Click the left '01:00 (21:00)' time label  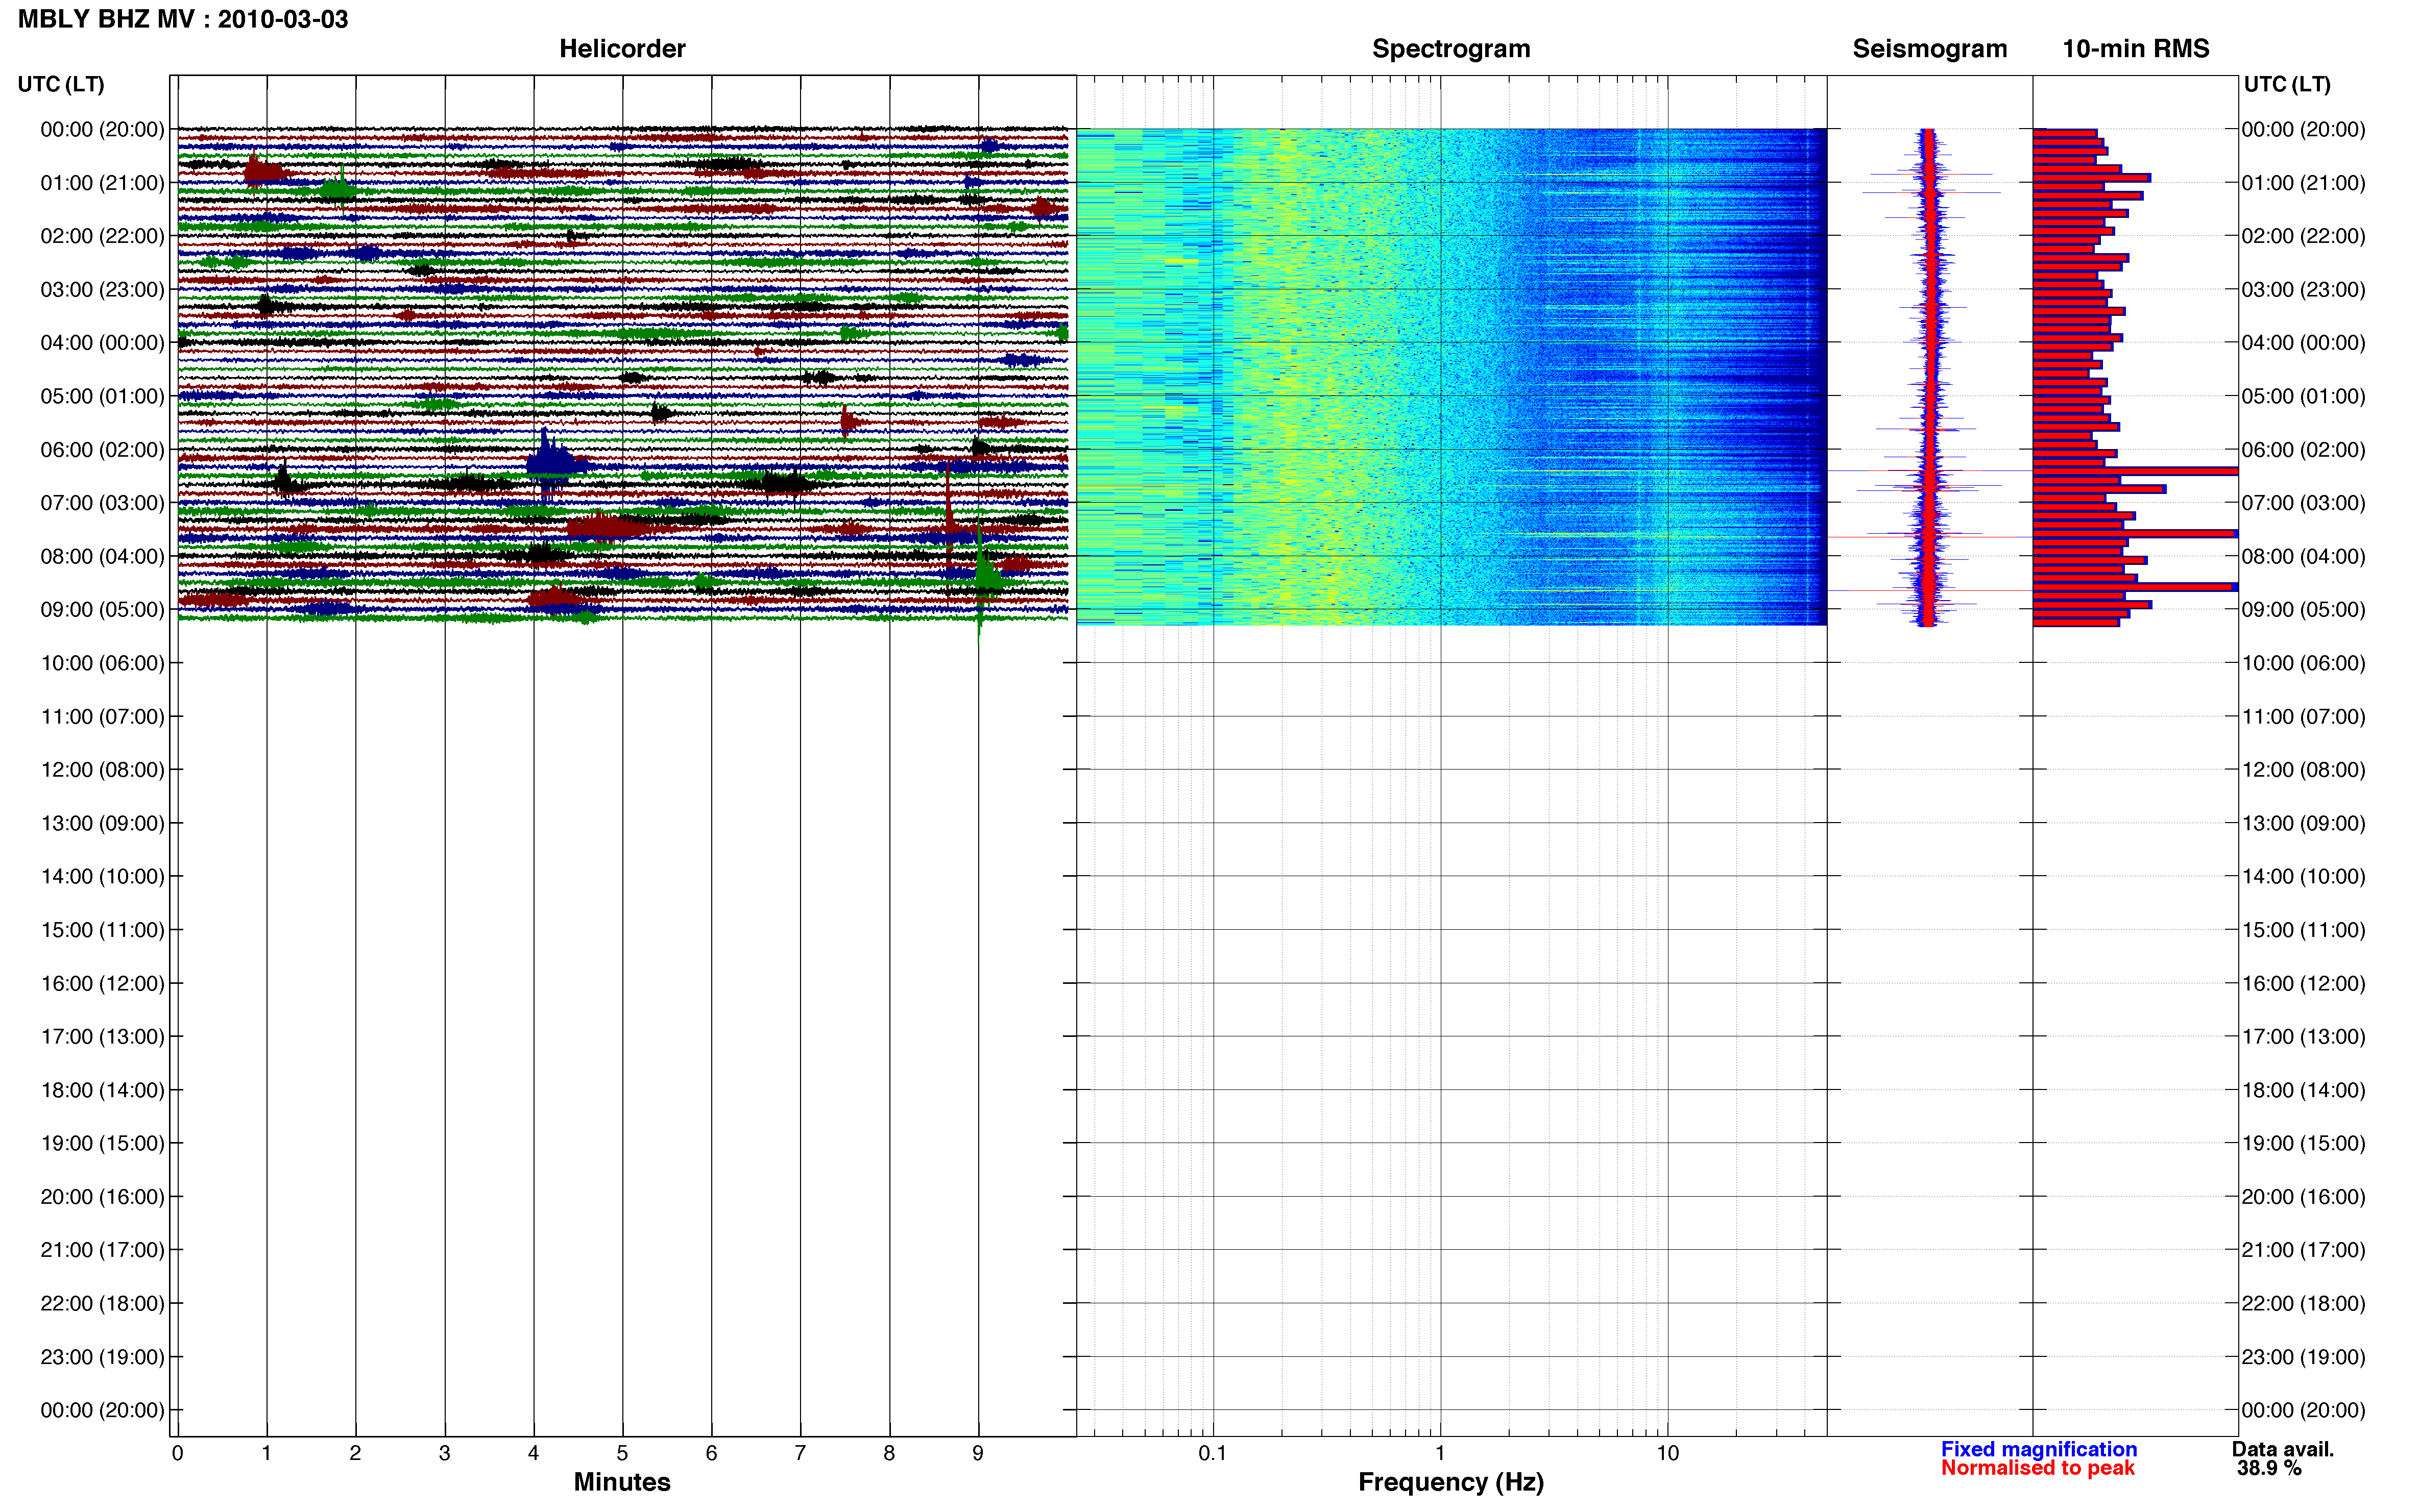[x=102, y=183]
